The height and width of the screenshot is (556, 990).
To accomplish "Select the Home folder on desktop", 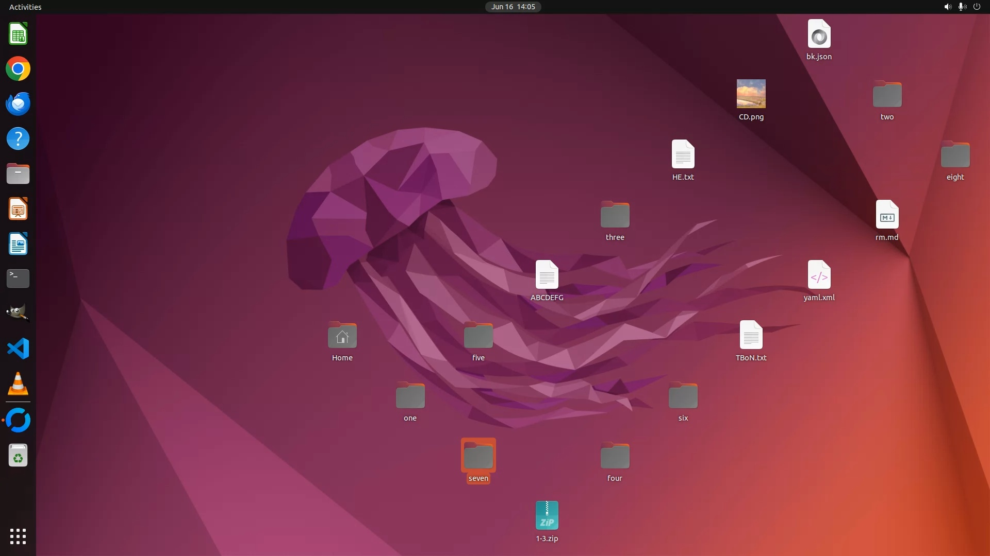I will pyautogui.click(x=342, y=336).
